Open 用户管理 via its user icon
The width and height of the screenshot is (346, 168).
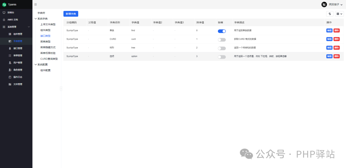coord(10,62)
